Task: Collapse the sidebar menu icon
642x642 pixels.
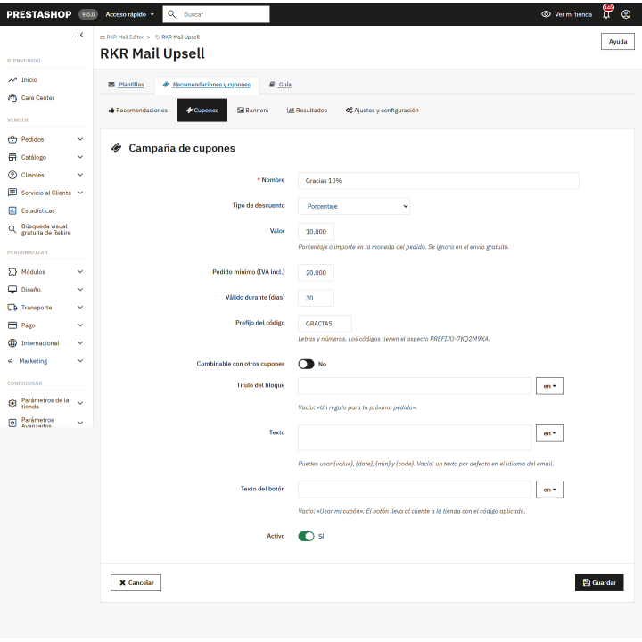Action: (80, 35)
